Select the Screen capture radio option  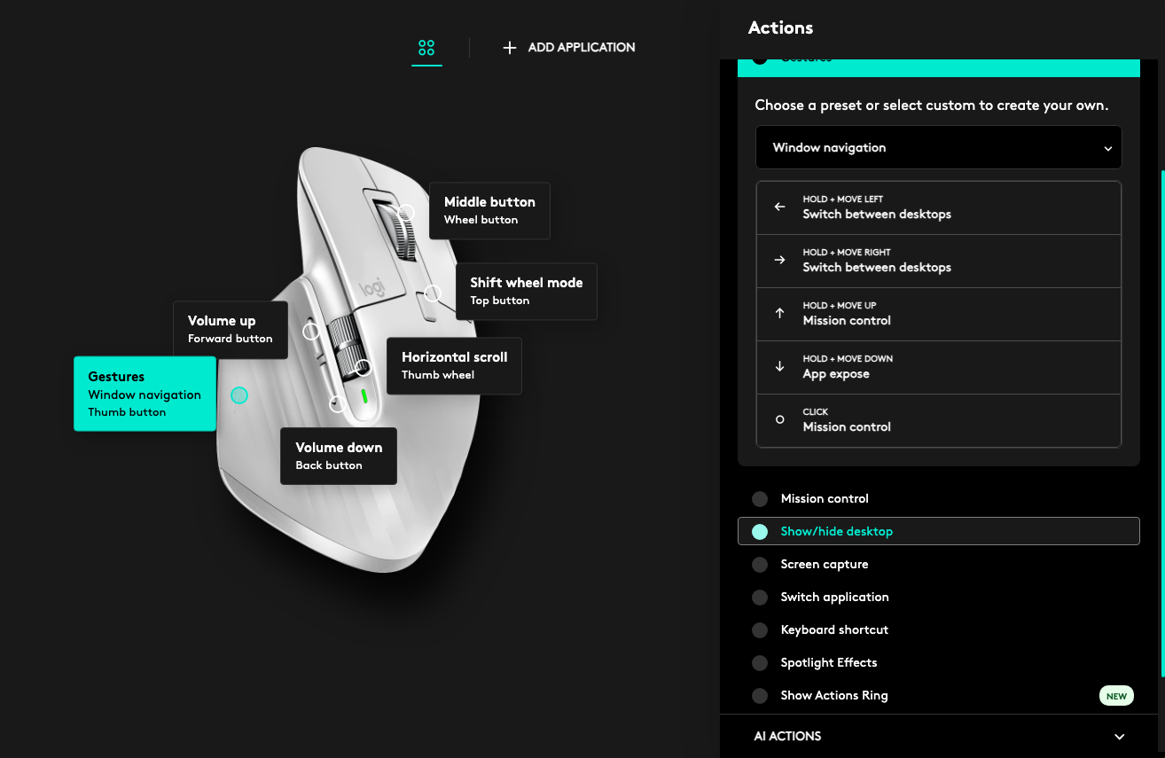coord(760,565)
